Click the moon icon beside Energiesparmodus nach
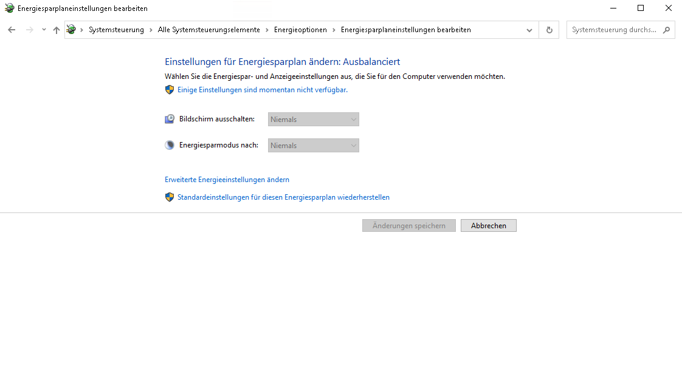The width and height of the screenshot is (682, 383). tap(170, 146)
